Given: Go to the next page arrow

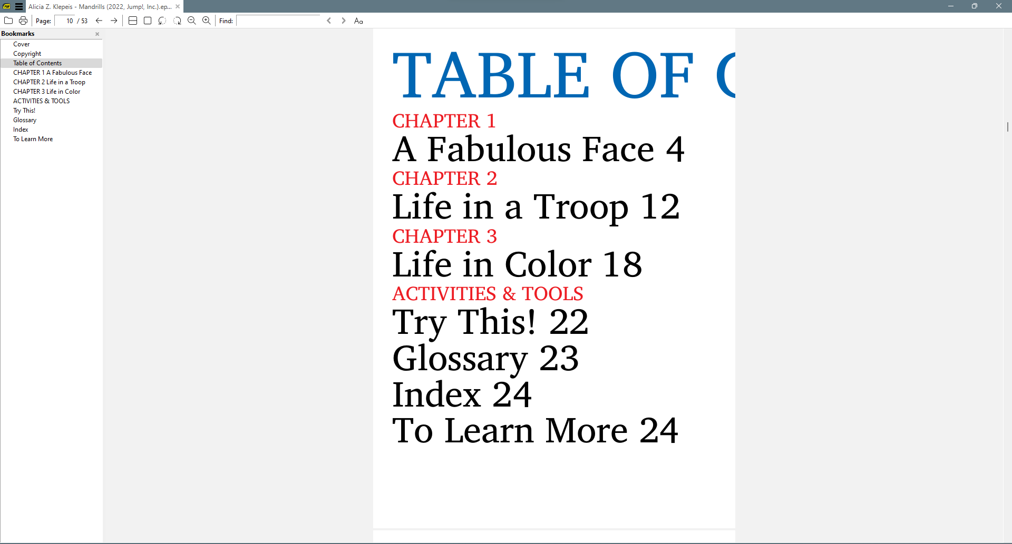Looking at the screenshot, I should pyautogui.click(x=114, y=21).
